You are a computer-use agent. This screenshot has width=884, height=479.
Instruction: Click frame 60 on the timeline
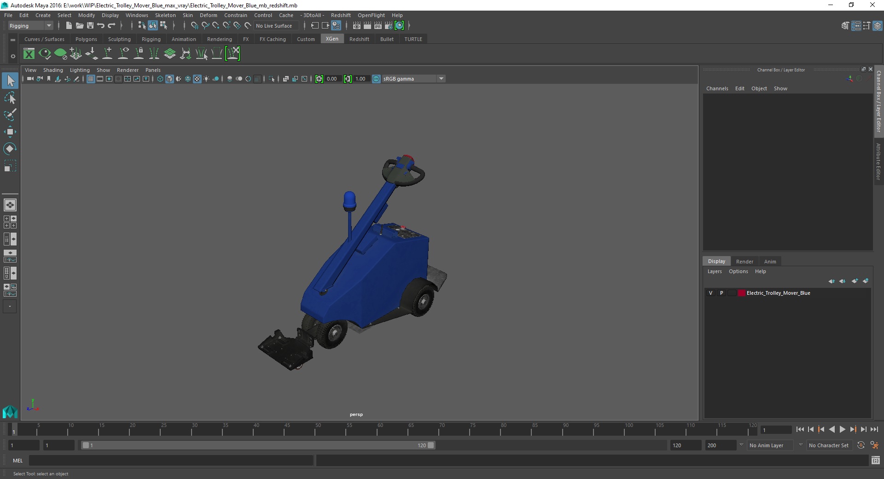tap(377, 430)
